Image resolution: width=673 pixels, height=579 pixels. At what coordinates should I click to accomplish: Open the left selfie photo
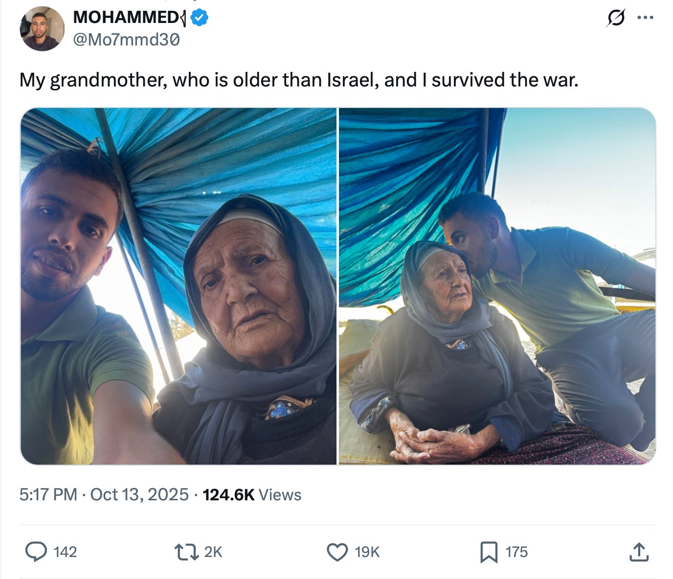179,286
